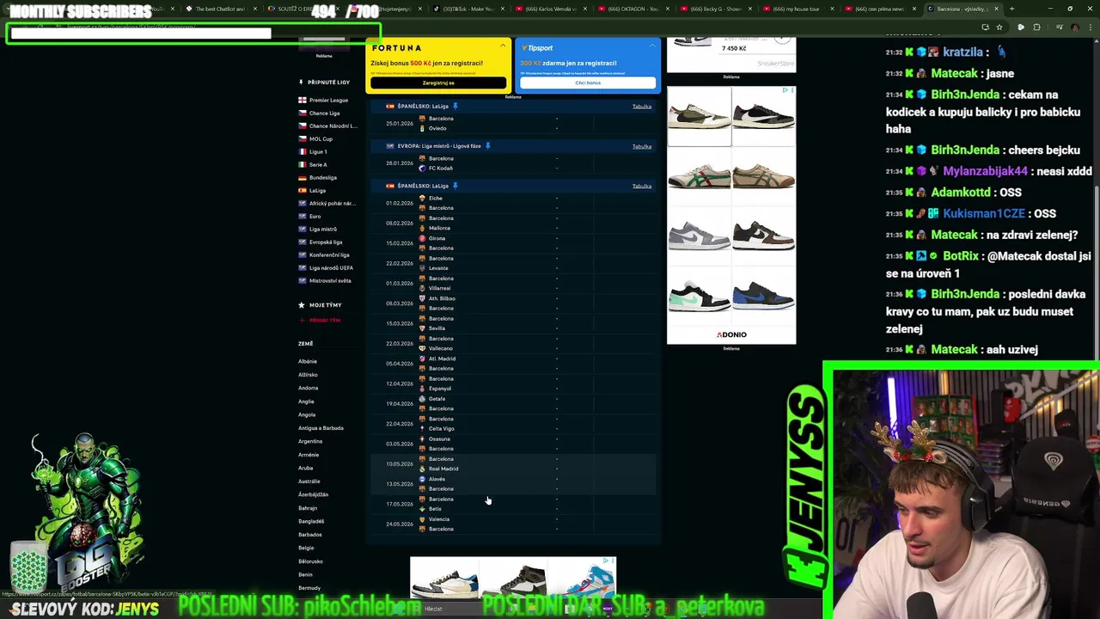Click the Getafe team crest icon

422,399
